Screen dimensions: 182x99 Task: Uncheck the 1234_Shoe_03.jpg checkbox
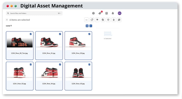31,64
